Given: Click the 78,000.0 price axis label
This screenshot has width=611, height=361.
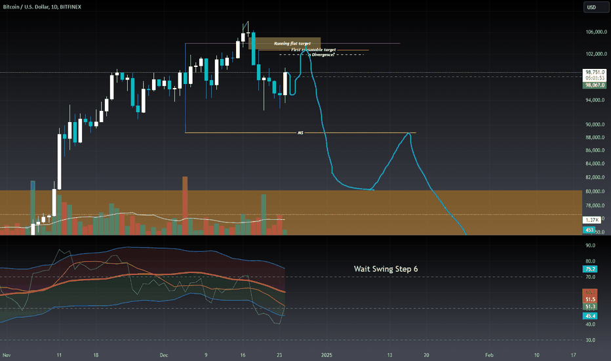Looking at the screenshot, I should pos(596,205).
